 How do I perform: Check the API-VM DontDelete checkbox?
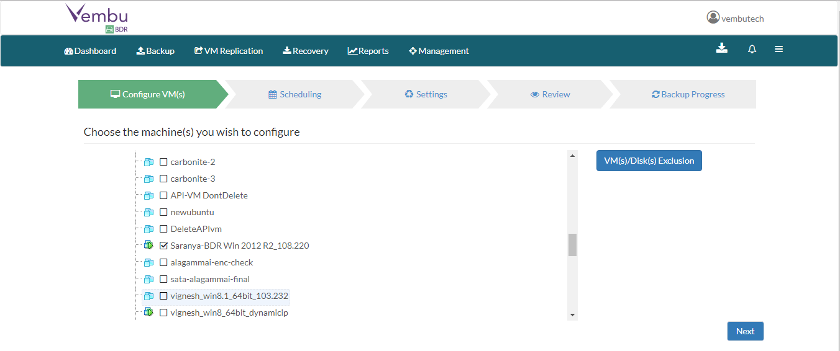tap(163, 195)
